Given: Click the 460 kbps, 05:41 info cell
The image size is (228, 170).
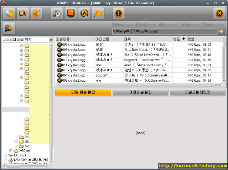Looking at the screenshot, I should click(x=199, y=75).
